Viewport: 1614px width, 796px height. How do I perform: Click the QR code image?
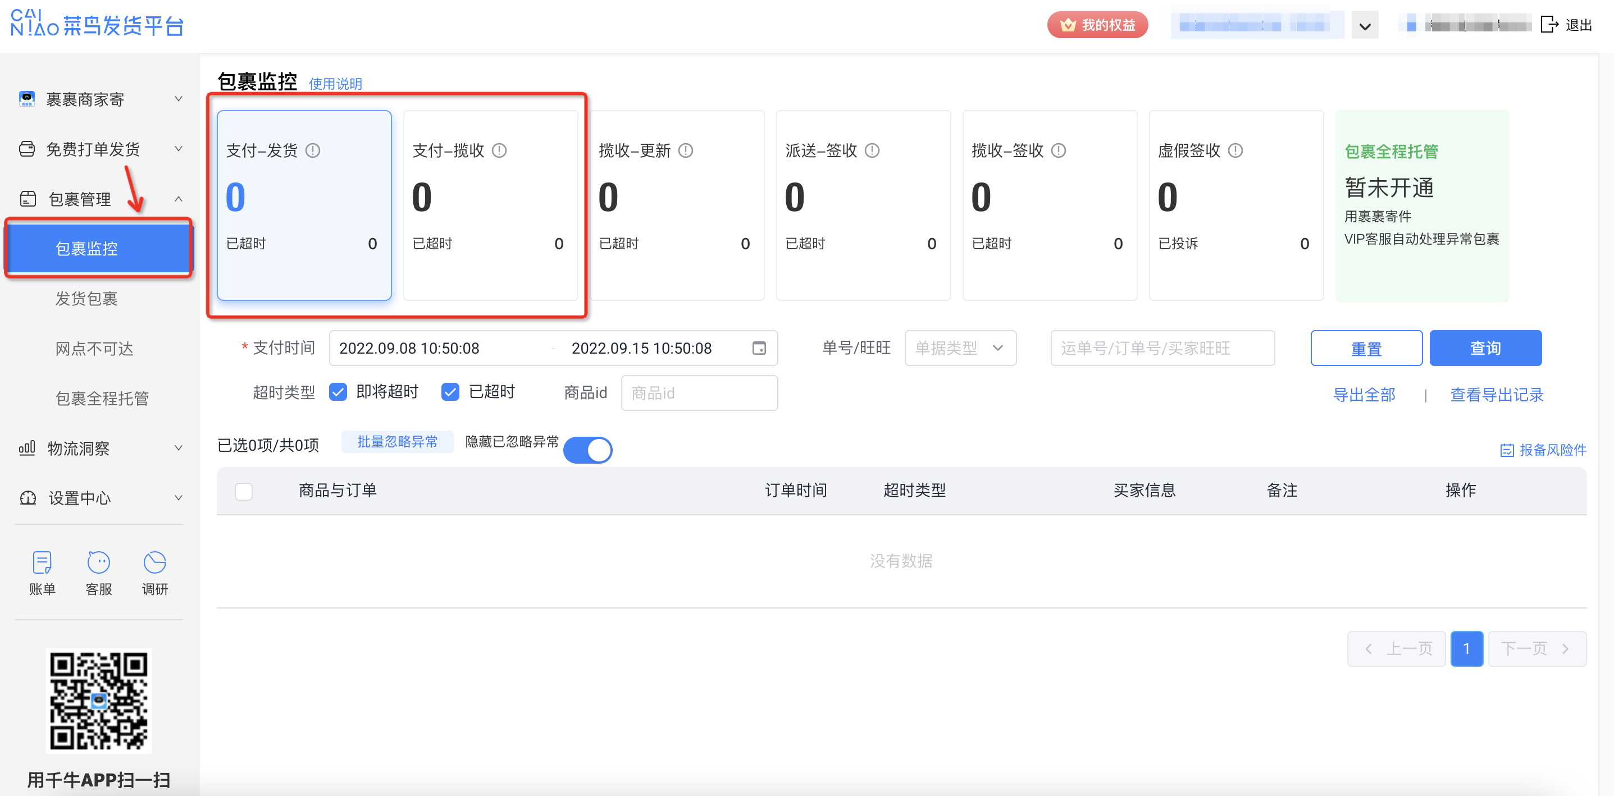99,701
